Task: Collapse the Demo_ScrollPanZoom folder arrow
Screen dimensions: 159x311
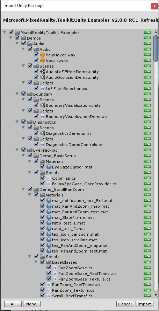Action: [x=23, y=189]
